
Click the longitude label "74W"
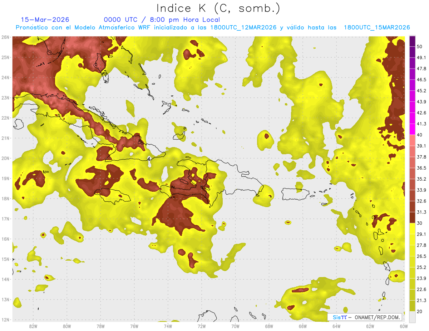(x=168, y=326)
